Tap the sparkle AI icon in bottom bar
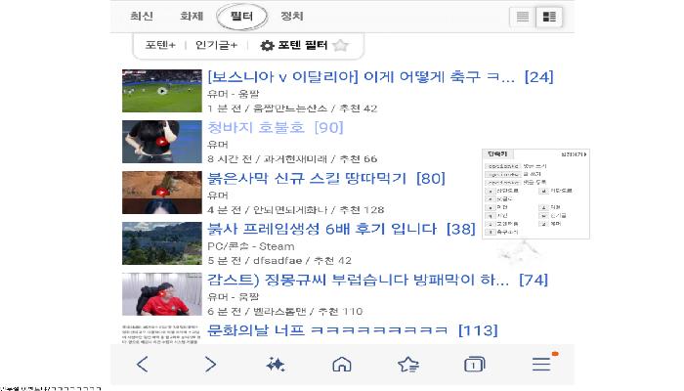Viewport: 684px width, 391px height. point(276,364)
